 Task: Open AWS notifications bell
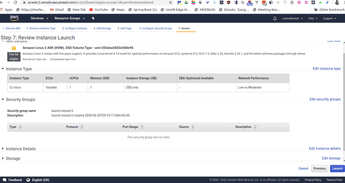(x=275, y=18)
